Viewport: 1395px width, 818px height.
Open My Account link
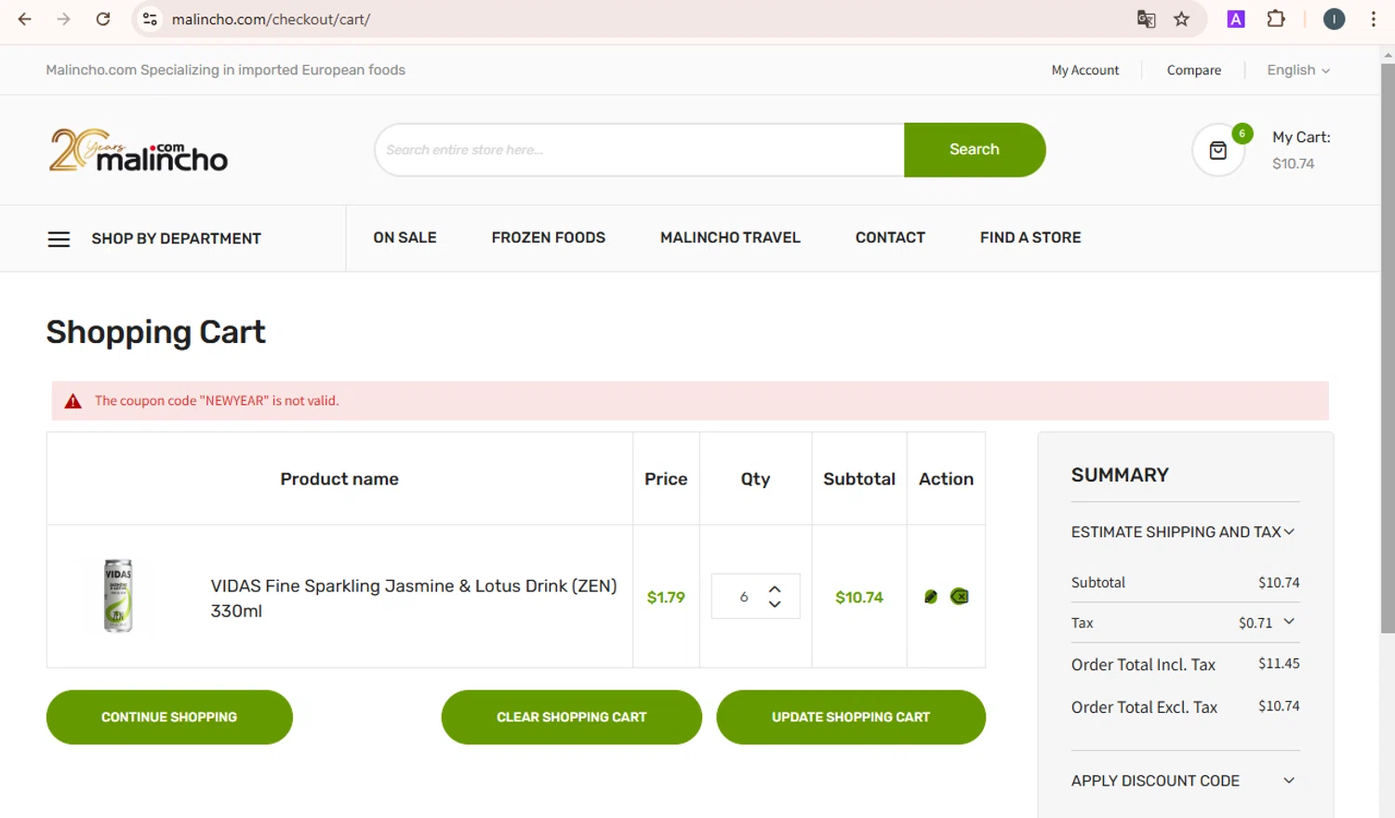tap(1085, 71)
